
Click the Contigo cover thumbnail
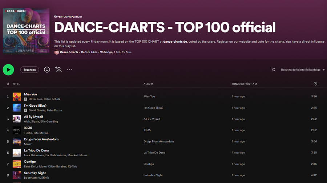tap(17, 164)
